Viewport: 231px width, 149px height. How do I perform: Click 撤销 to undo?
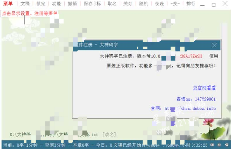pyautogui.click(x=72, y=3)
